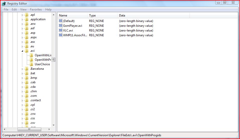Click horizontal scrollbar right arrow
Image resolution: width=240 pixels, height=139 pixels.
(49, 129)
